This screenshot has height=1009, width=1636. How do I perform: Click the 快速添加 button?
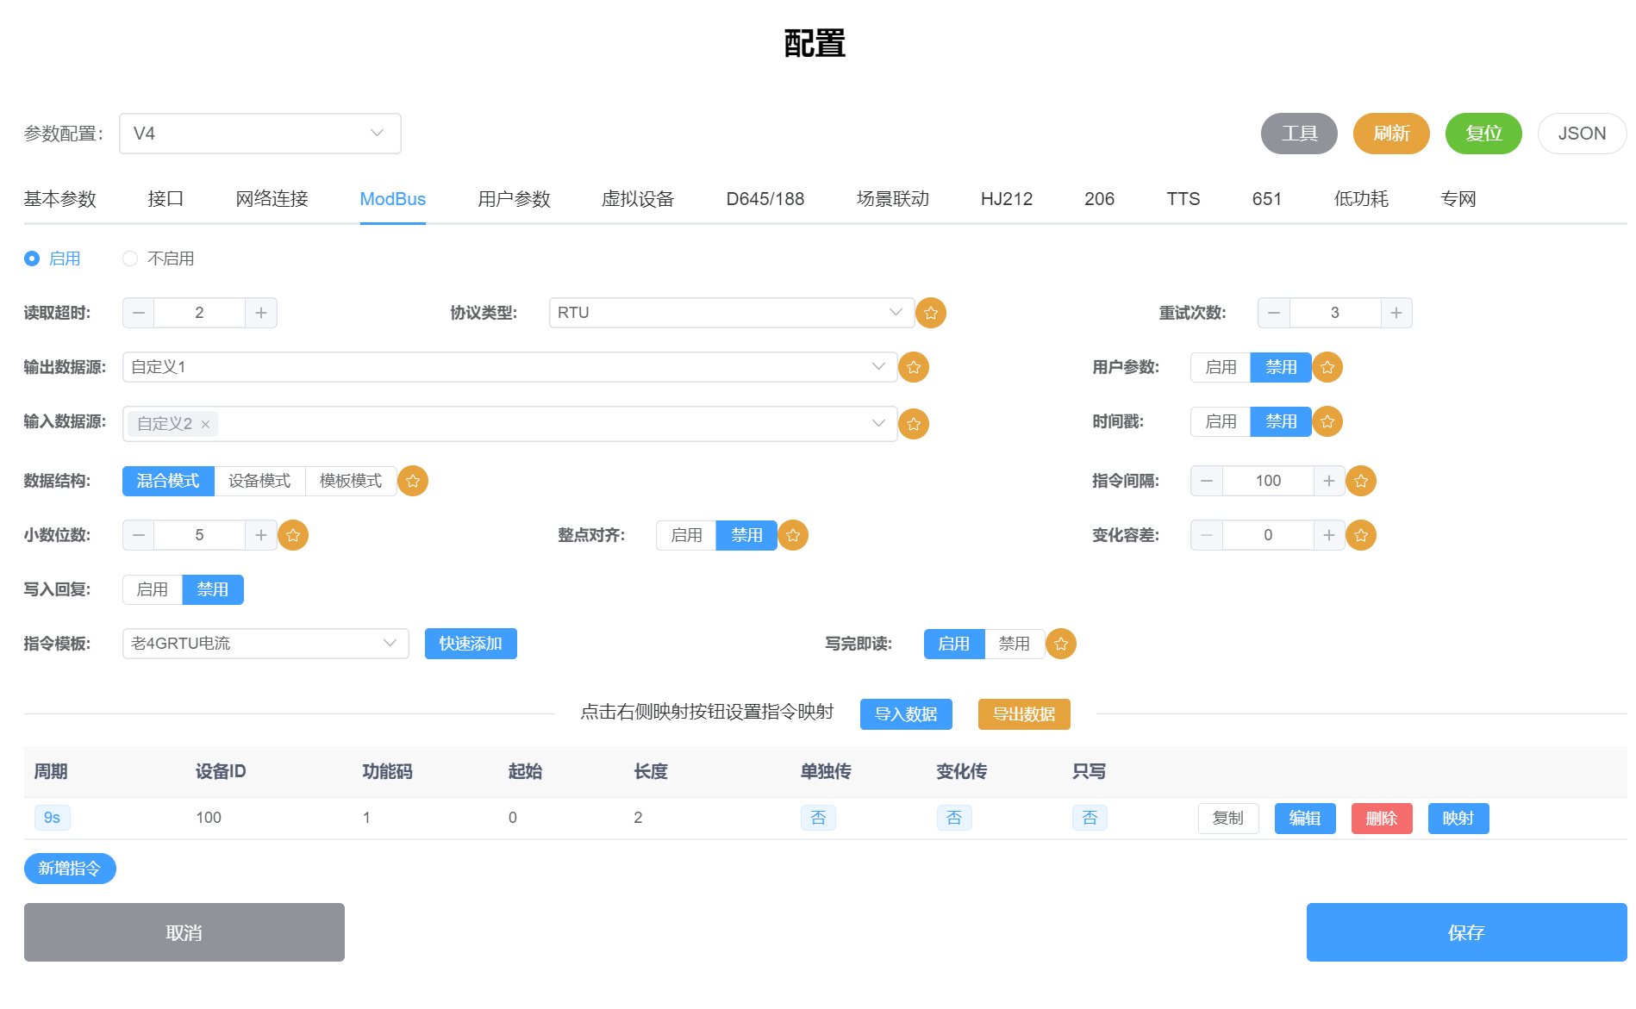click(470, 643)
